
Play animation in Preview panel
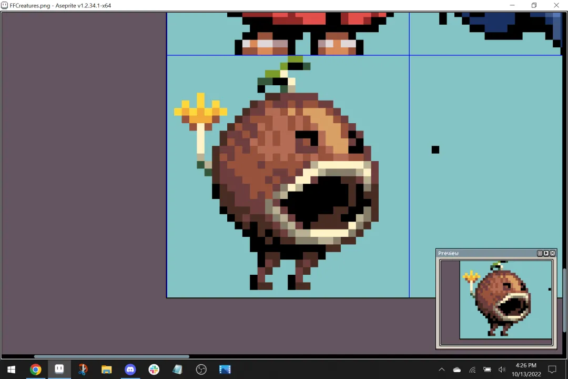click(546, 253)
